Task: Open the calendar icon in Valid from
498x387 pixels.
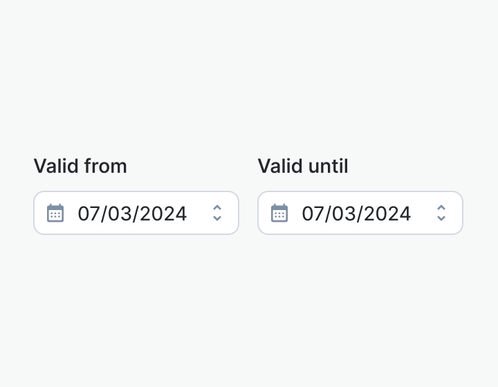Action: (x=55, y=213)
